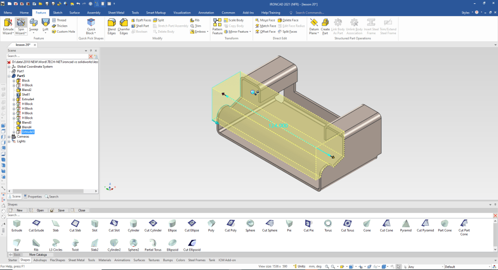
Task: Expand the Extrude4 feature node
Action: point(14,99)
